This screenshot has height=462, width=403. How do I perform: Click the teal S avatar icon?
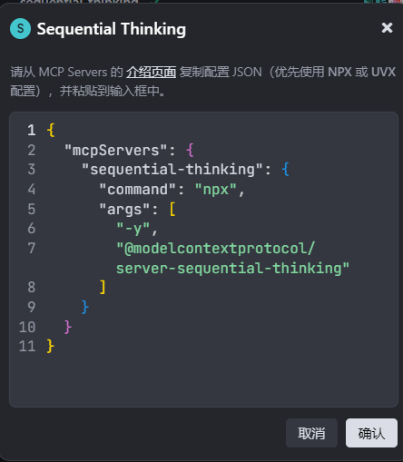(x=20, y=29)
